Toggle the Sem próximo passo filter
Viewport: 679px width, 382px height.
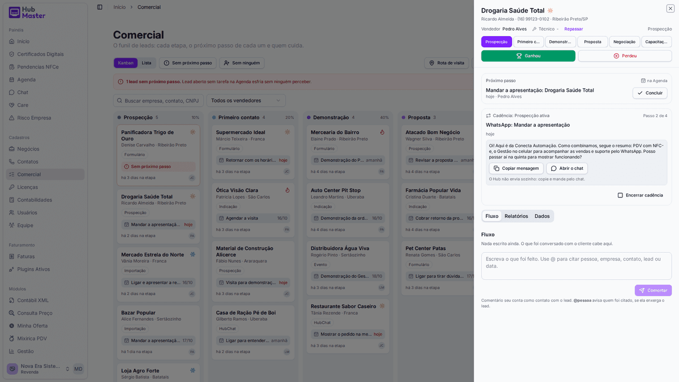click(x=188, y=63)
